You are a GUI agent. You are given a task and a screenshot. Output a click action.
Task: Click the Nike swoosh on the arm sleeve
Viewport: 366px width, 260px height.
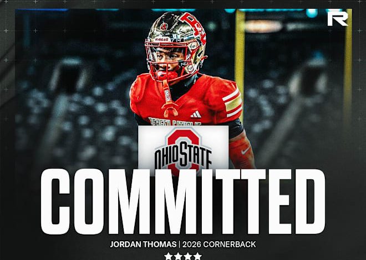(245, 150)
